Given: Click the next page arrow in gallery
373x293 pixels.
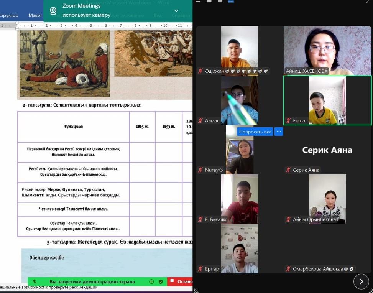Looking at the screenshot, I should tap(361, 281).
